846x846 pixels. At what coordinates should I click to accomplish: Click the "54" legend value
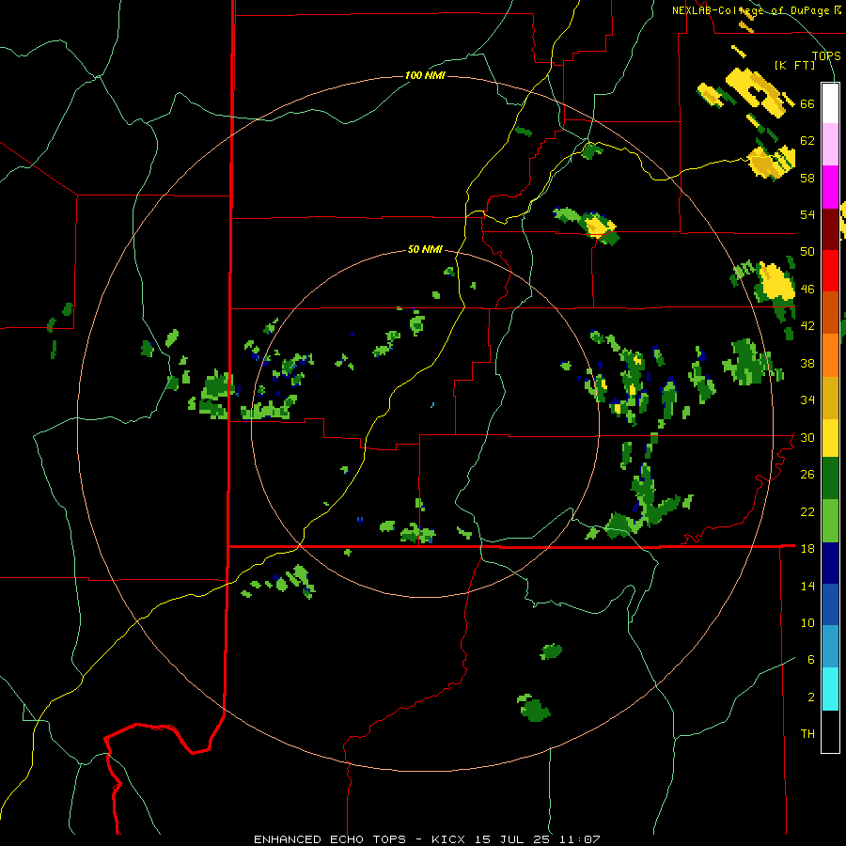807,214
